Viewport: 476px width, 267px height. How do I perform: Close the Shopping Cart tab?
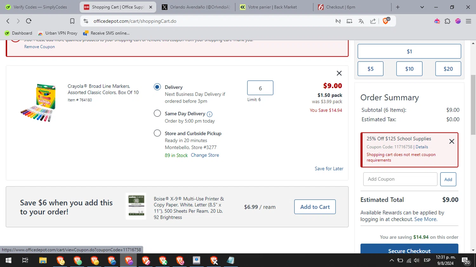151,7
